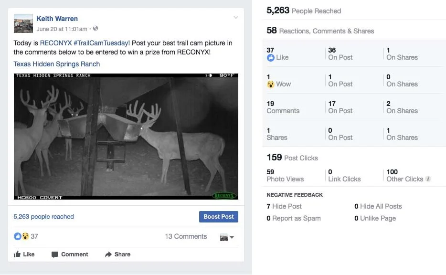This screenshot has width=446, height=275.
Task: Open Keith Warren's profile picture
Action: 23,23
